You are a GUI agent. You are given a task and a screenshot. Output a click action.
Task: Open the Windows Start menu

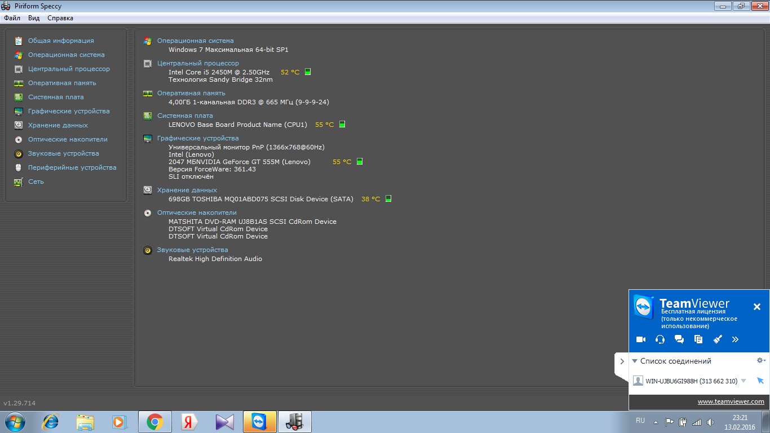pos(15,422)
